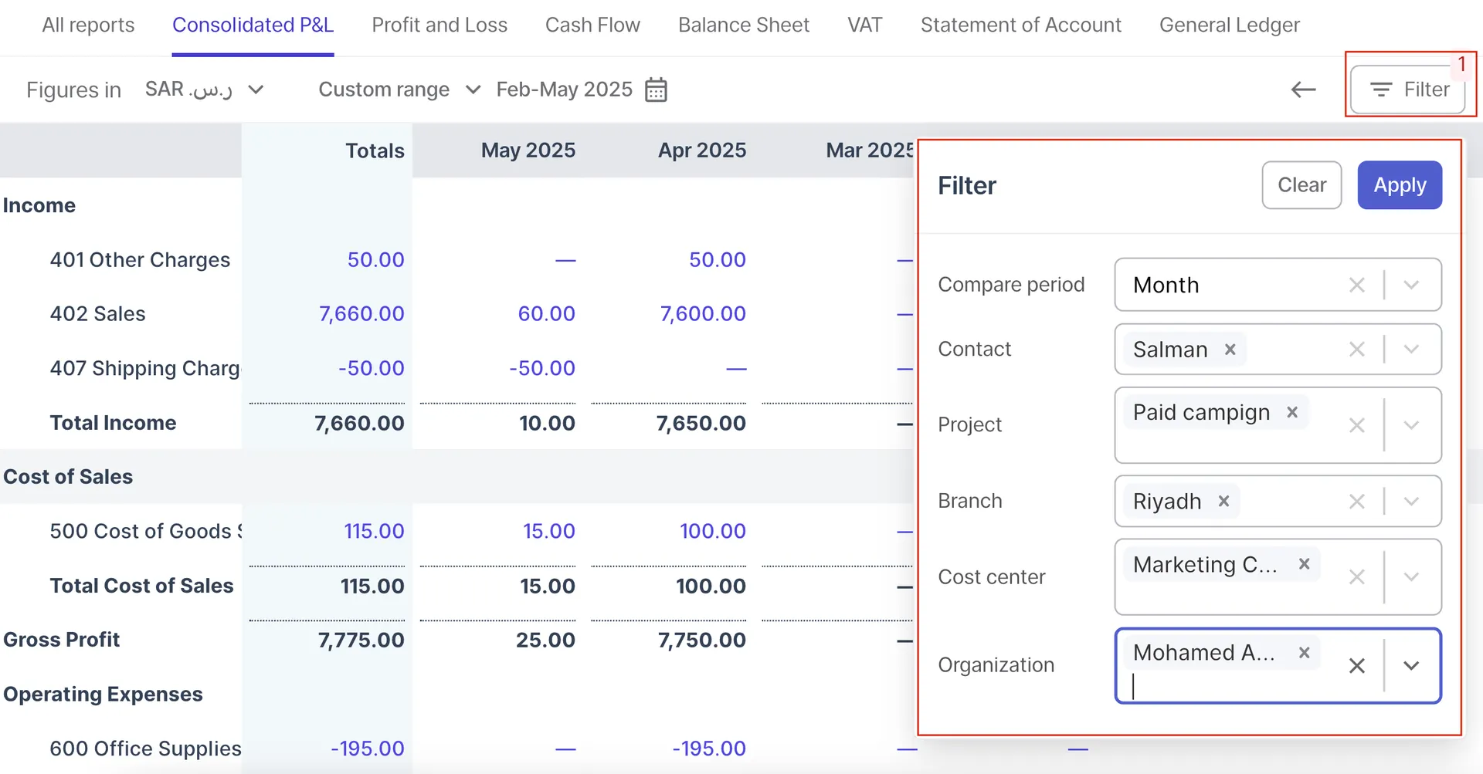The width and height of the screenshot is (1483, 774).
Task: Click the Clear button in Filter panel
Action: pos(1301,185)
